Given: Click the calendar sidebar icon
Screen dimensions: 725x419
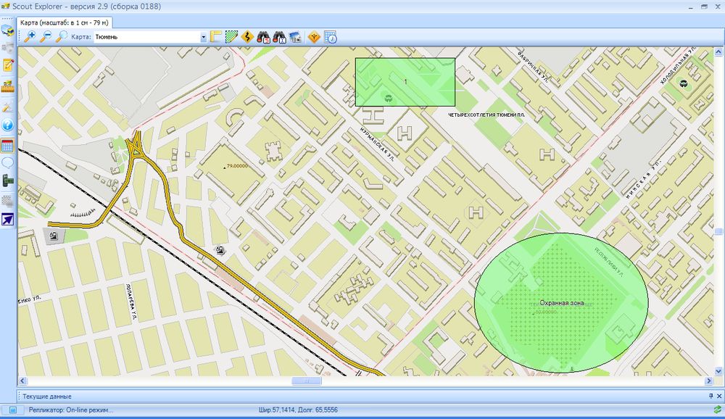Looking at the screenshot, I should click(8, 145).
